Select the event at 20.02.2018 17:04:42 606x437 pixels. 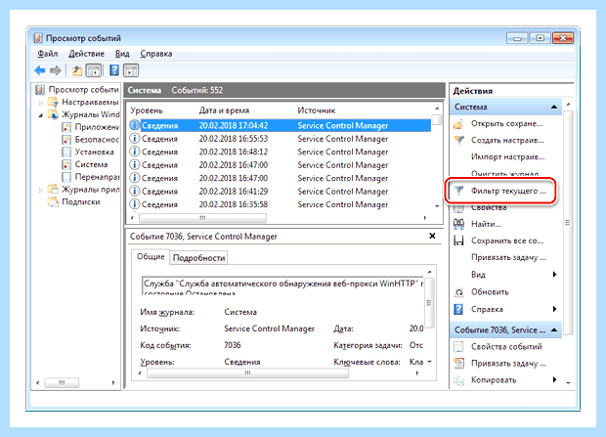[280, 125]
